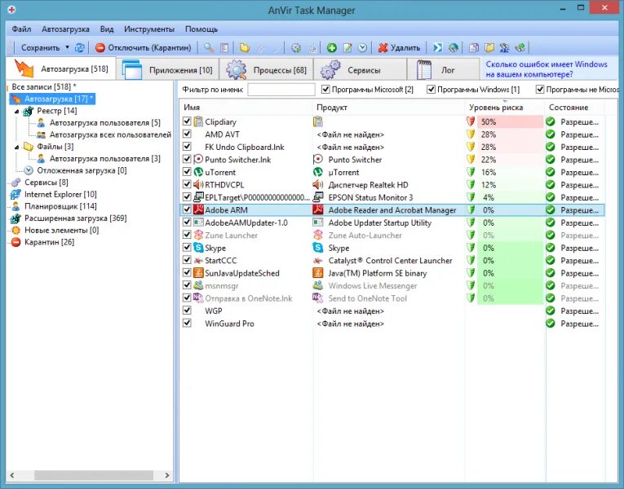Click the Skype 0% risk bar
The height and width of the screenshot is (489, 624).
click(x=510, y=248)
